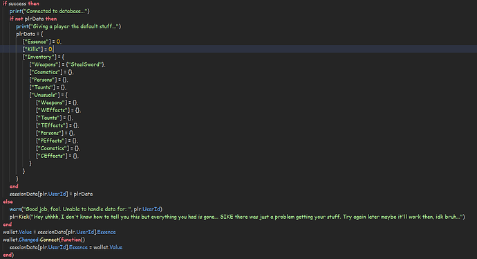
Task: Select the 'plrData = {' line
Action: [30, 34]
